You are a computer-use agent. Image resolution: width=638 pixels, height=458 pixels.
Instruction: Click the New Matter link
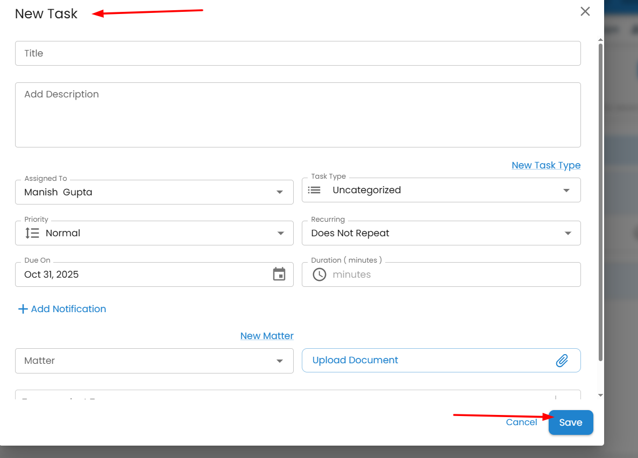tap(267, 336)
